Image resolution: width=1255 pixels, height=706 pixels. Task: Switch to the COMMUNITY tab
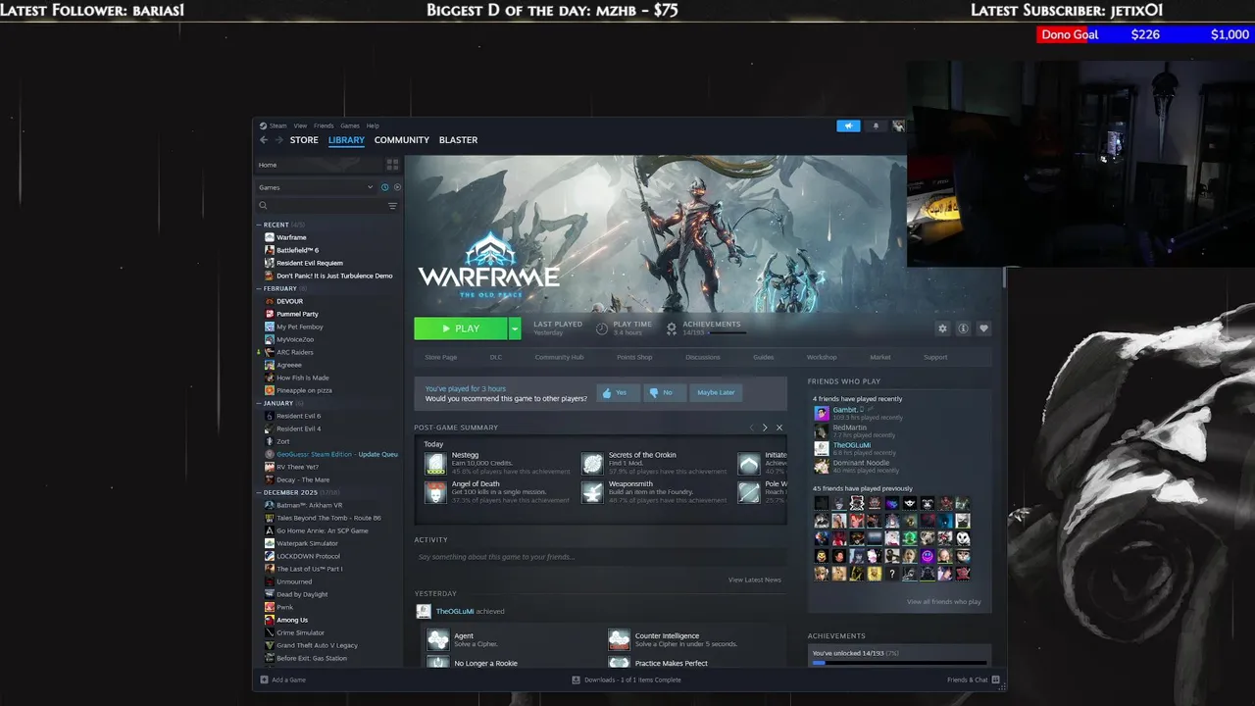(x=402, y=140)
